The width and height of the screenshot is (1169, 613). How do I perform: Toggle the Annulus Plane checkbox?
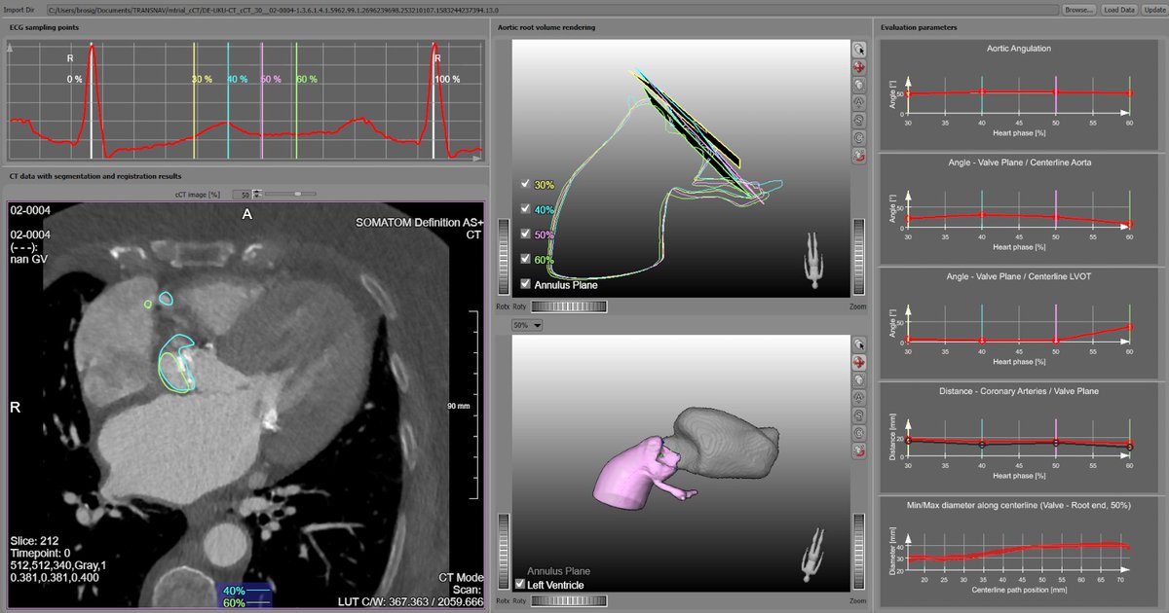point(527,285)
